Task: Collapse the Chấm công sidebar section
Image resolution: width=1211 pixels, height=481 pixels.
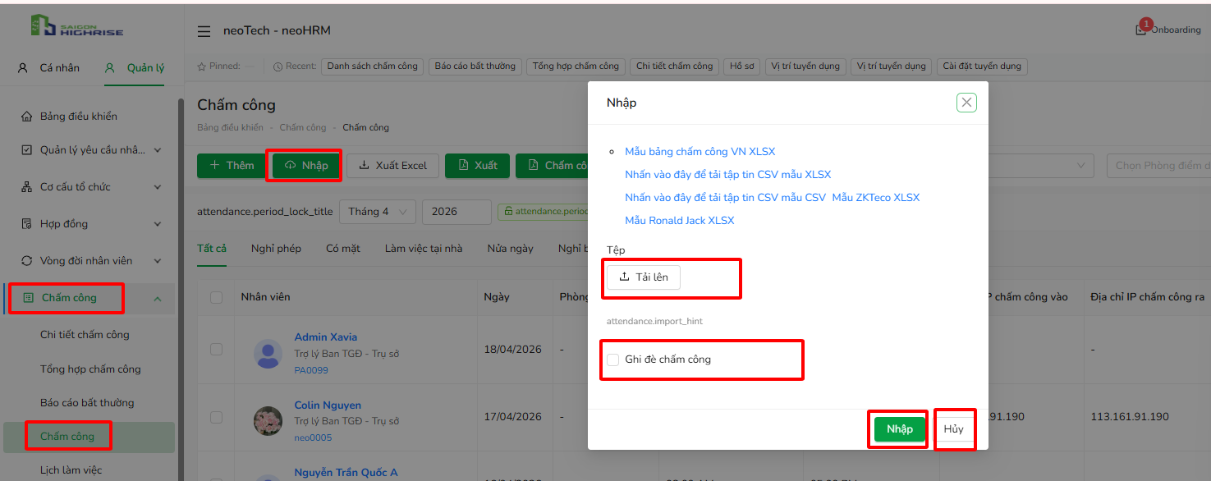Action: 158,299
